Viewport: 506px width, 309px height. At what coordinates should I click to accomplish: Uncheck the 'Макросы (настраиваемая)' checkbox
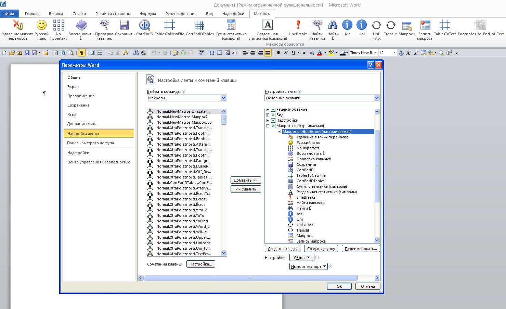pyautogui.click(x=273, y=126)
